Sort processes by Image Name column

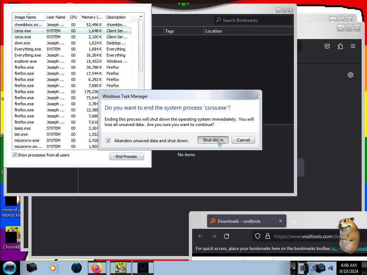tap(28, 17)
